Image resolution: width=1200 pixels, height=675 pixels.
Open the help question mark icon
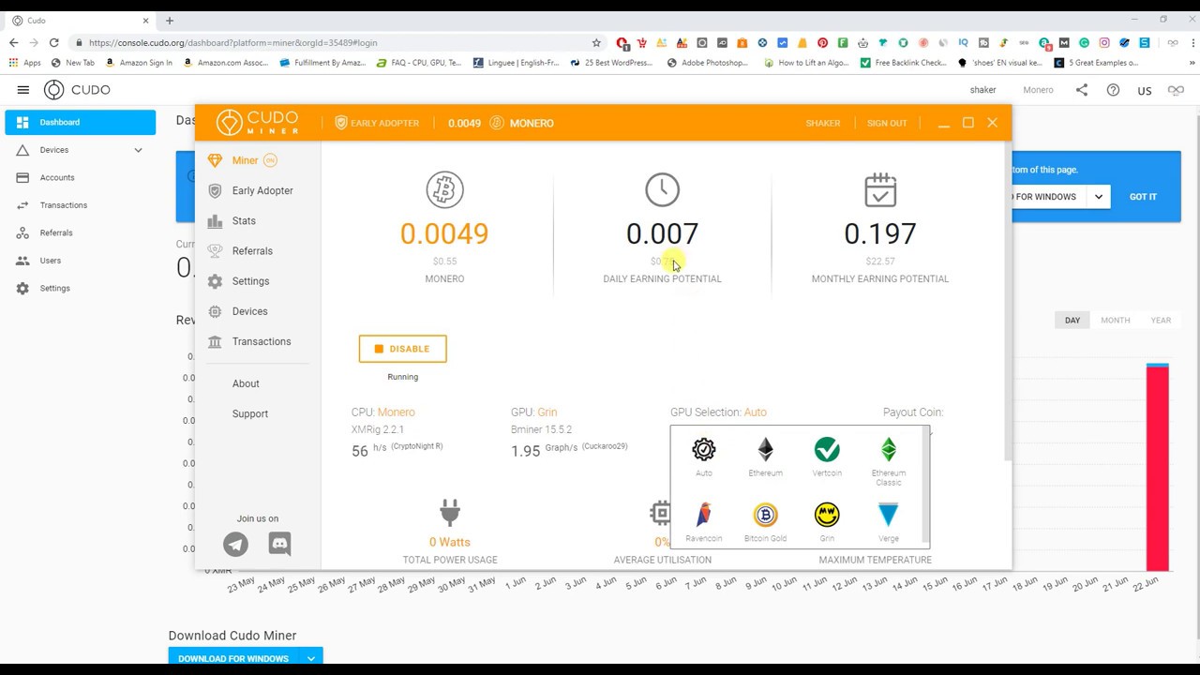(x=1113, y=90)
